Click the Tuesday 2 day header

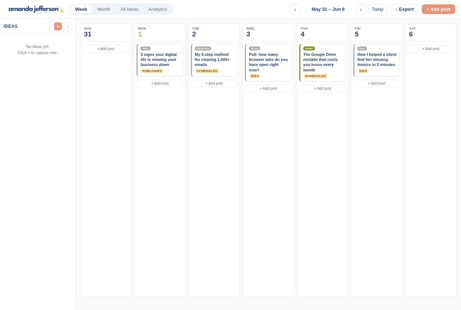[214, 32]
